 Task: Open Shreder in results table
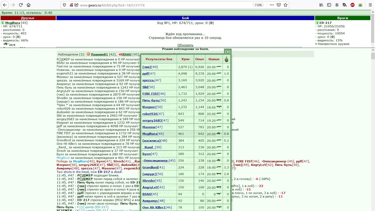(148, 181)
